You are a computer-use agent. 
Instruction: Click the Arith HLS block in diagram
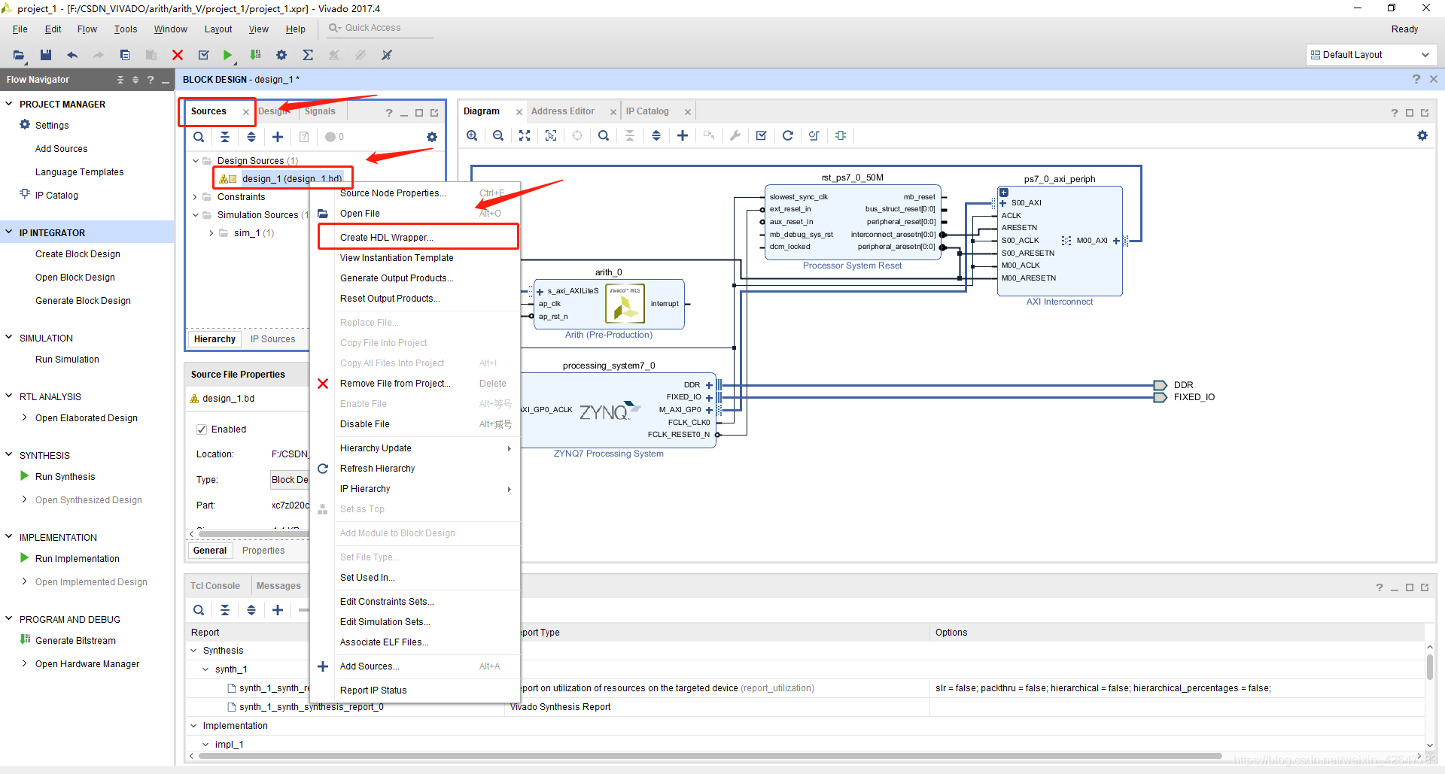tap(609, 305)
